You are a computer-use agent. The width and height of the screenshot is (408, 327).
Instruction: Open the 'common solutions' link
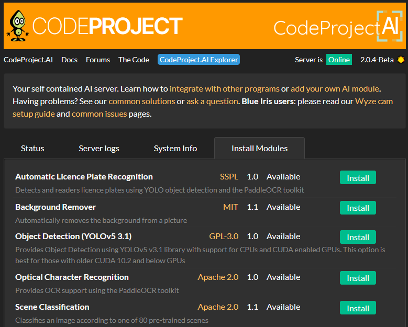point(142,102)
